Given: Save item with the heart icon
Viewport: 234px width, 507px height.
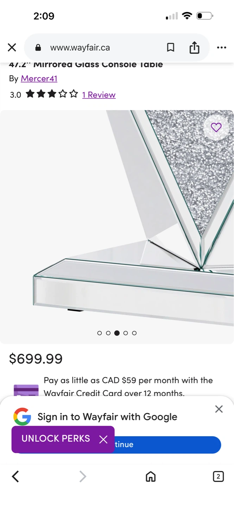Looking at the screenshot, I should click(216, 127).
